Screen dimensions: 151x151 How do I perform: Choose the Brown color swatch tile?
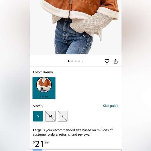point(44,88)
